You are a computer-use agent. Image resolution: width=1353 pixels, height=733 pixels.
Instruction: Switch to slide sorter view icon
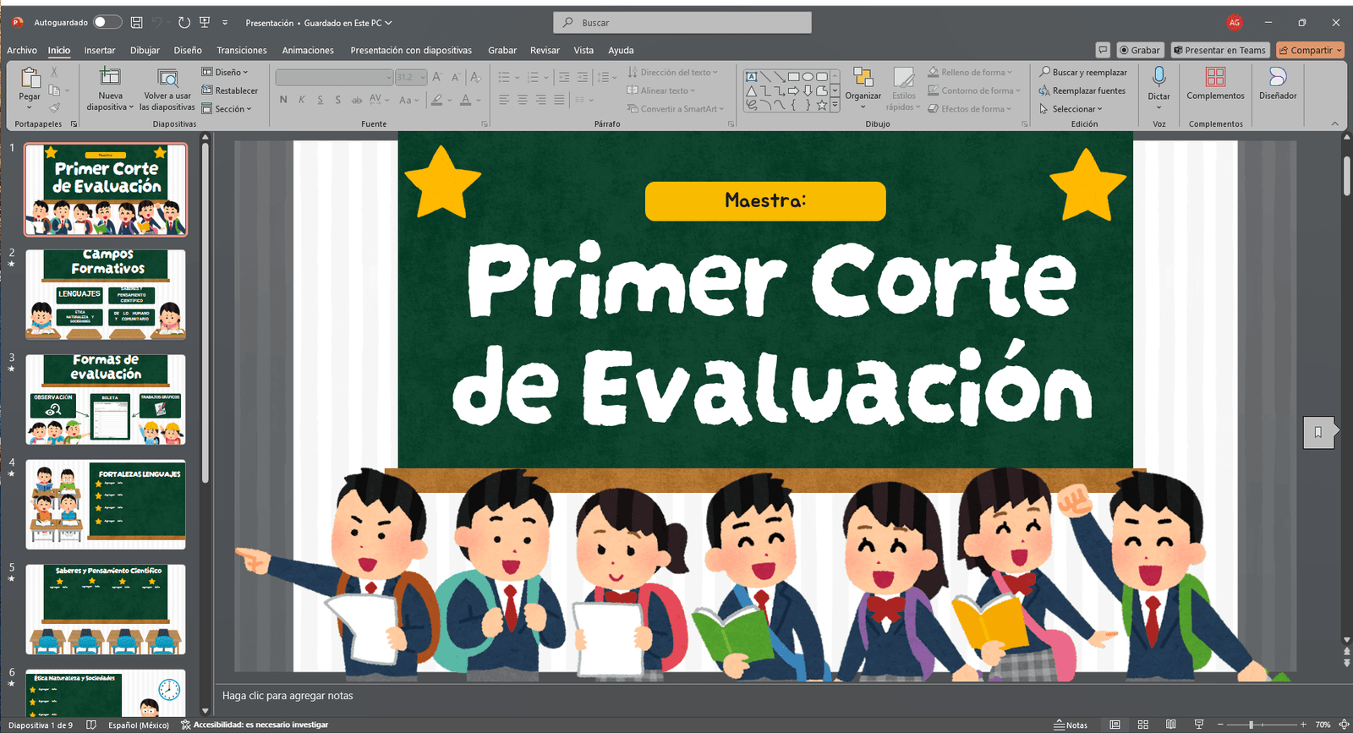(1142, 725)
